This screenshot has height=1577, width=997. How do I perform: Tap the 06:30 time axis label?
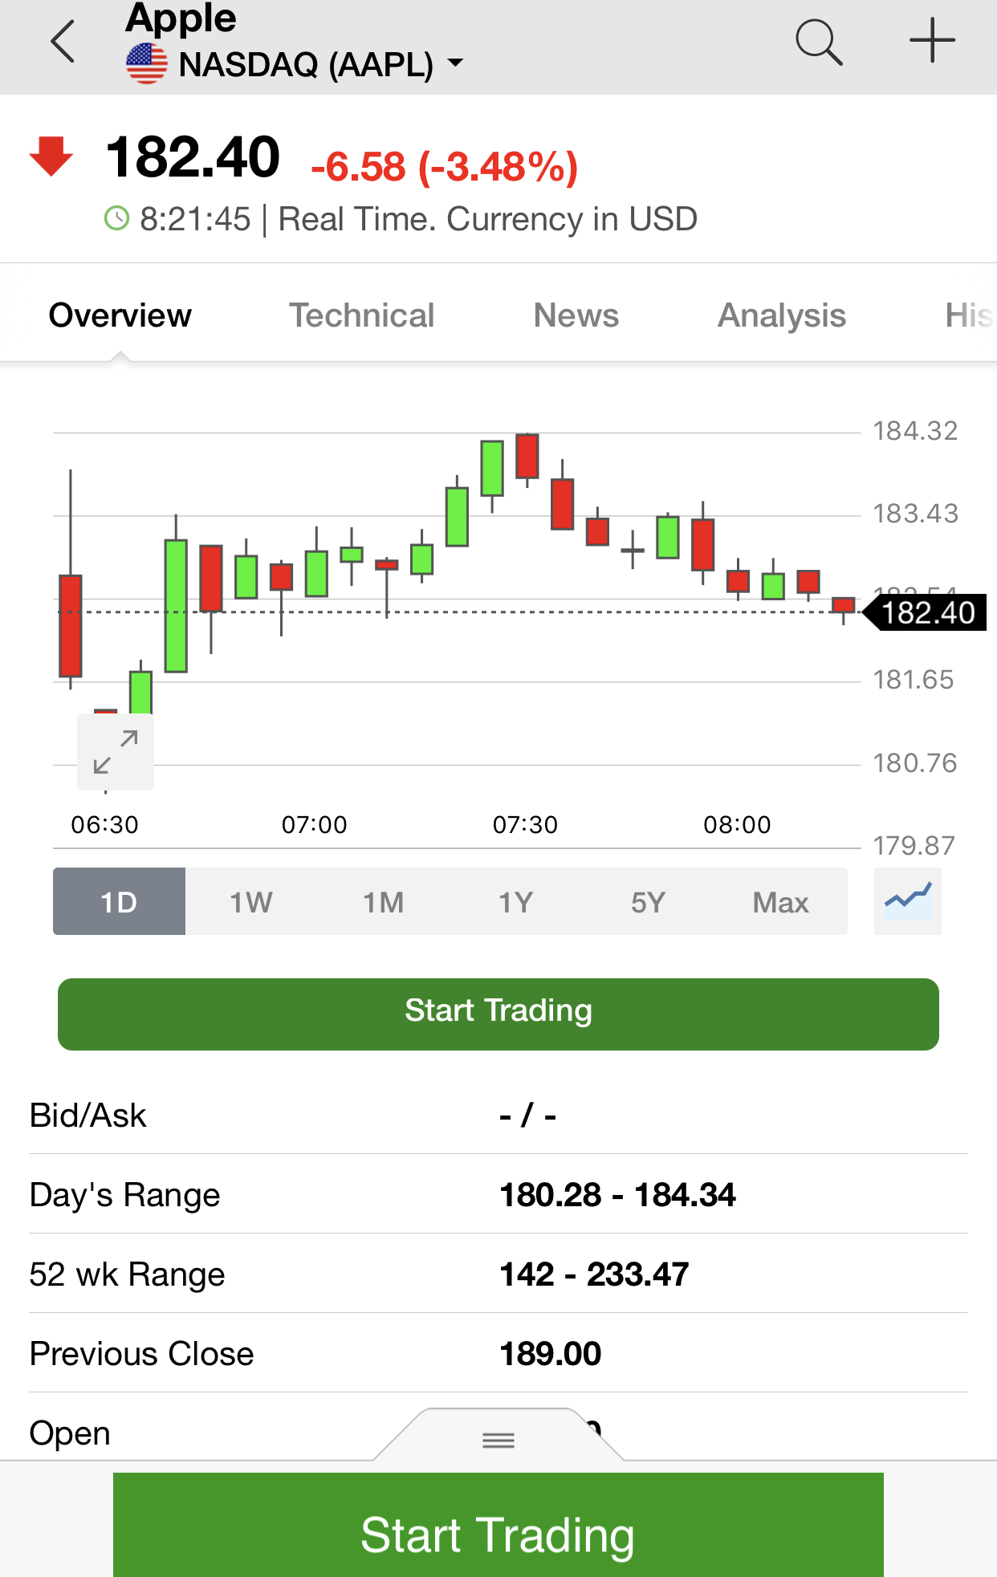point(104,824)
